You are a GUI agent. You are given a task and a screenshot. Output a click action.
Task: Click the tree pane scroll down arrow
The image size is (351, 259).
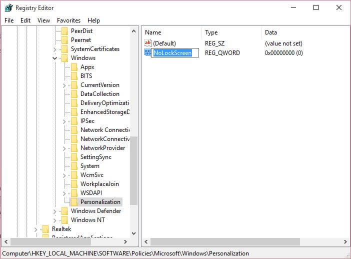133,233
